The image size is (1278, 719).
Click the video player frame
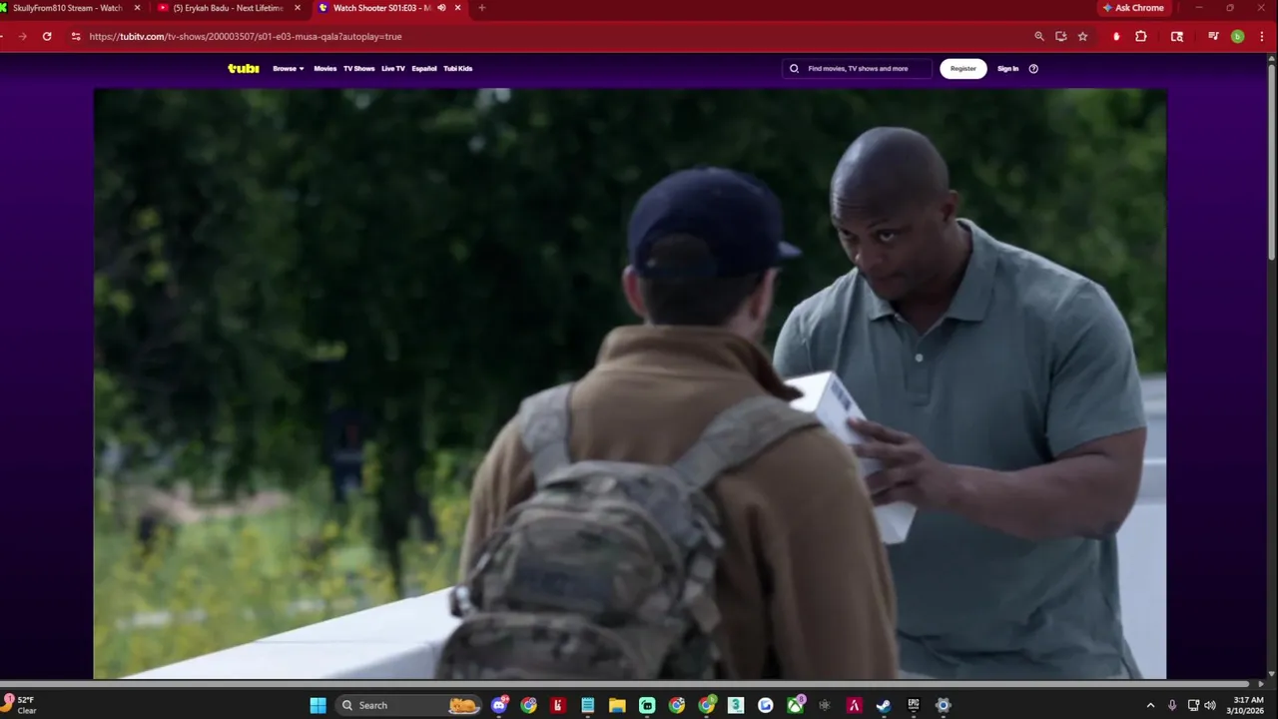630,383
